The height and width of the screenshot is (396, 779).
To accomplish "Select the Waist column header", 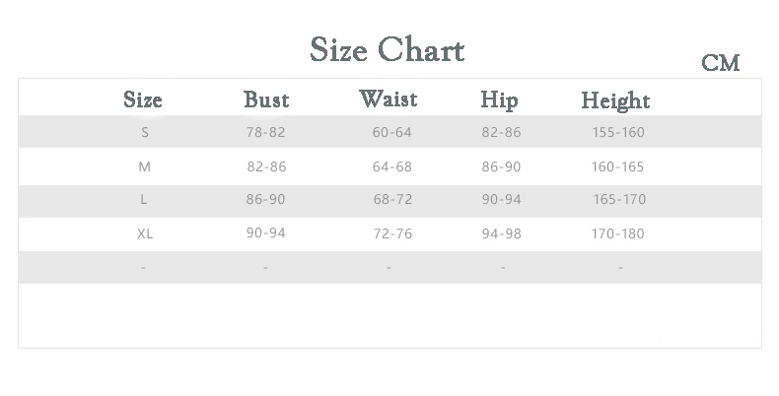I will pyautogui.click(x=388, y=99).
